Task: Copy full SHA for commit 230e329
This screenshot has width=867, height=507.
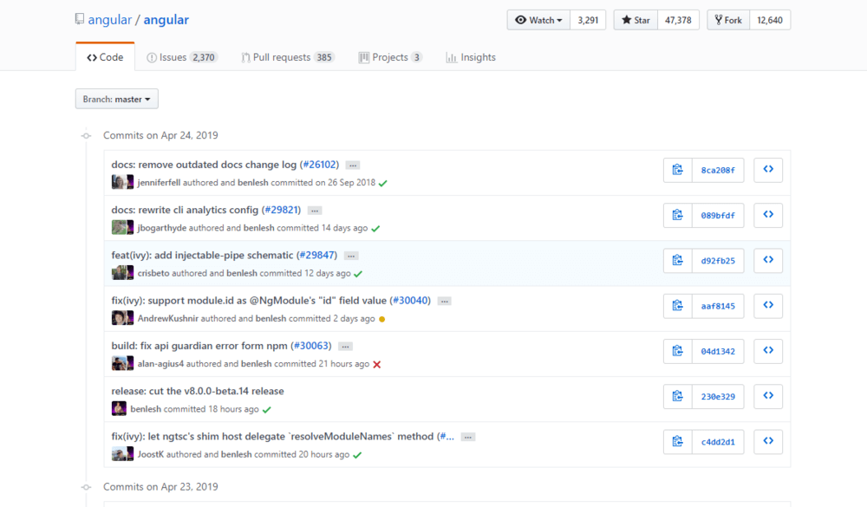Action: (677, 396)
